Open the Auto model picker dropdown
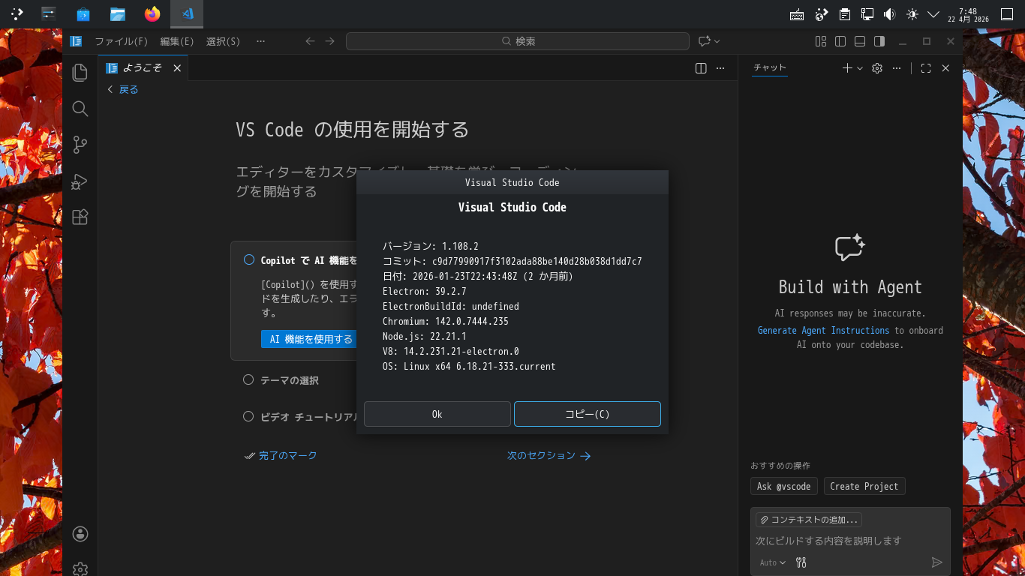This screenshot has height=576, width=1025. click(773, 562)
